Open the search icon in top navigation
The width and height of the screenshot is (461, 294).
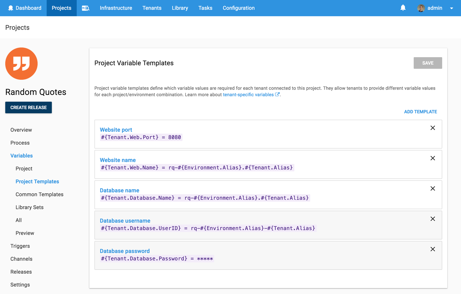coord(85,8)
